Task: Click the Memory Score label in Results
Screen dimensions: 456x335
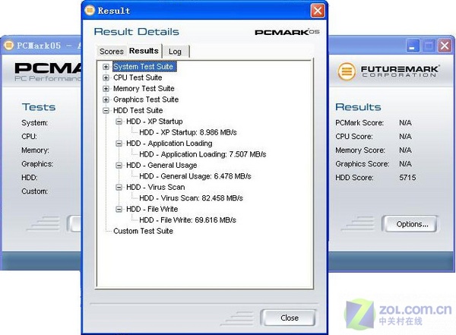Action: 360,150
